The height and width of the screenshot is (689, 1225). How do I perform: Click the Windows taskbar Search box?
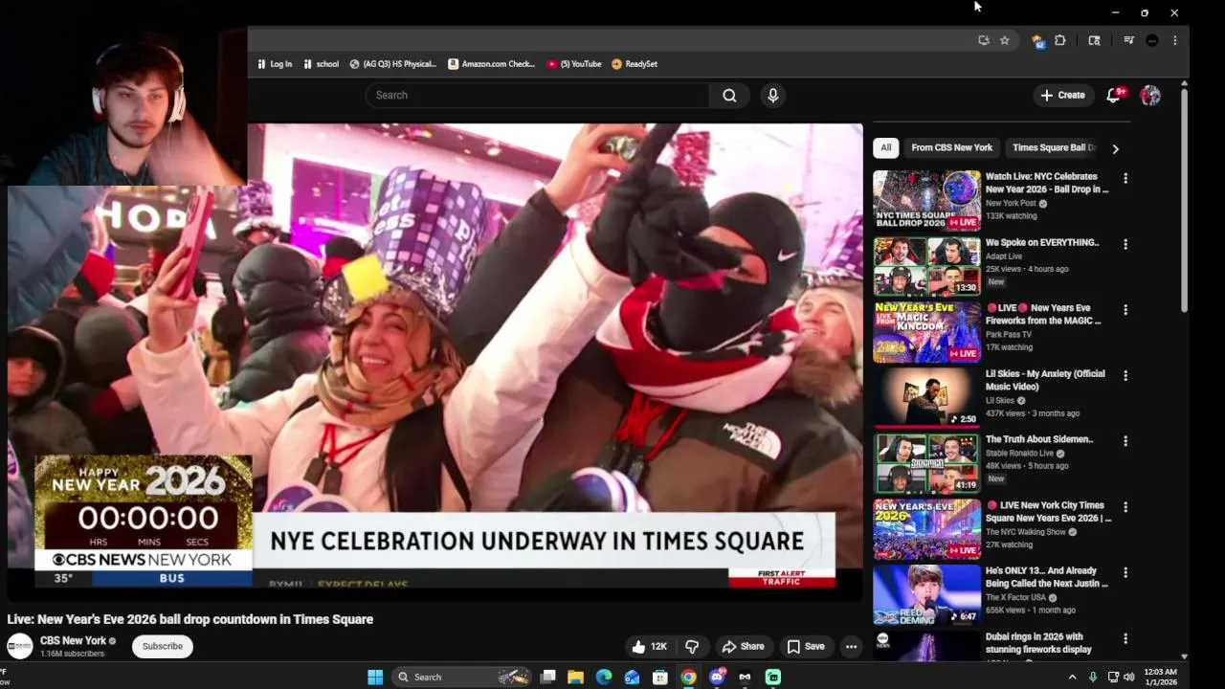tap(461, 678)
